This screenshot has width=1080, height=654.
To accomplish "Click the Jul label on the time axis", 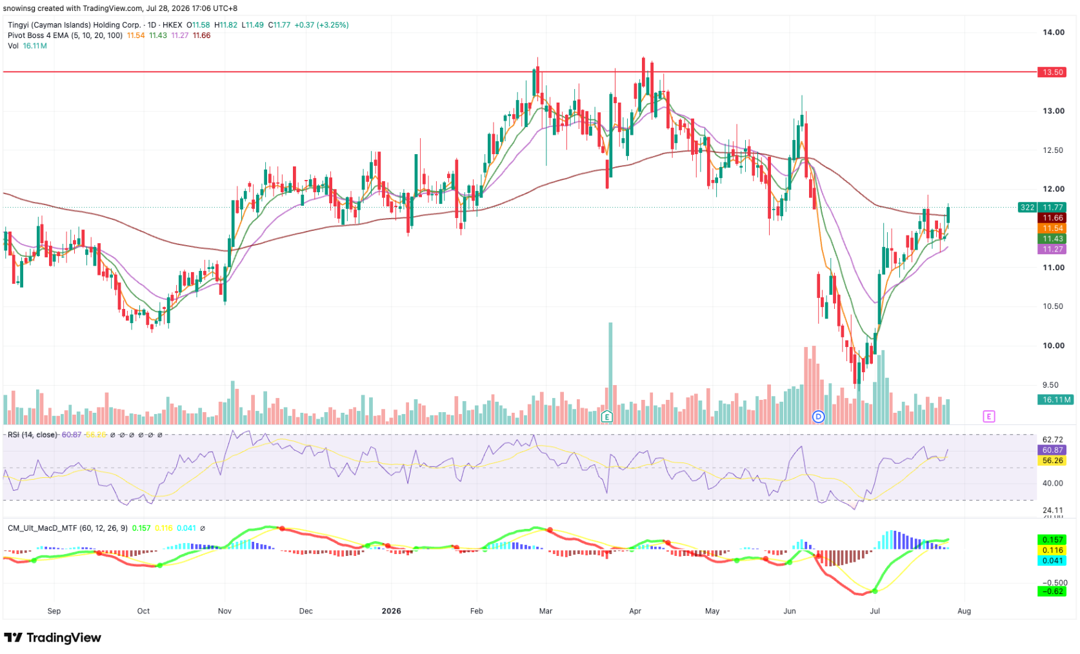I will [875, 611].
